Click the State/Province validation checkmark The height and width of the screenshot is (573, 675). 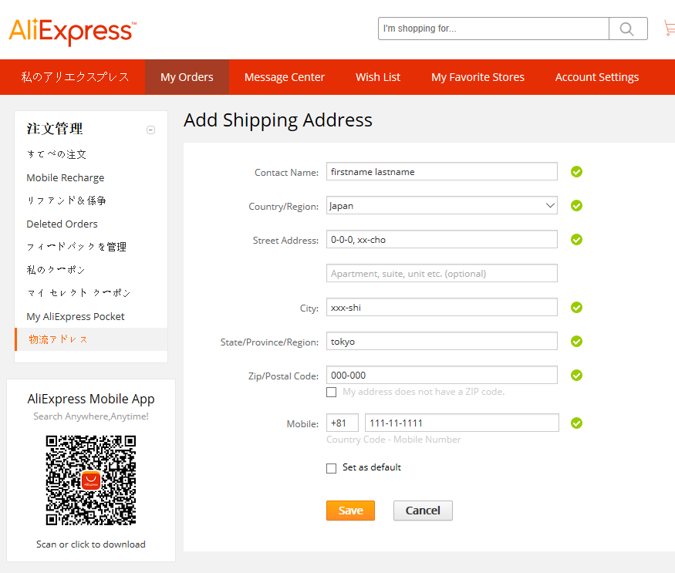tap(576, 342)
